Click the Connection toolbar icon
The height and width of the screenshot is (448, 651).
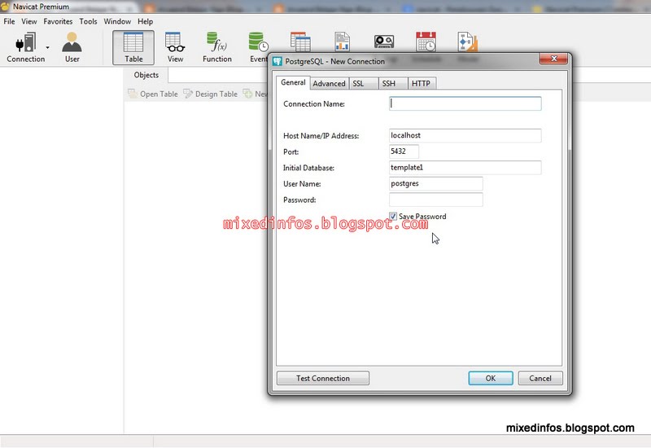click(26, 47)
